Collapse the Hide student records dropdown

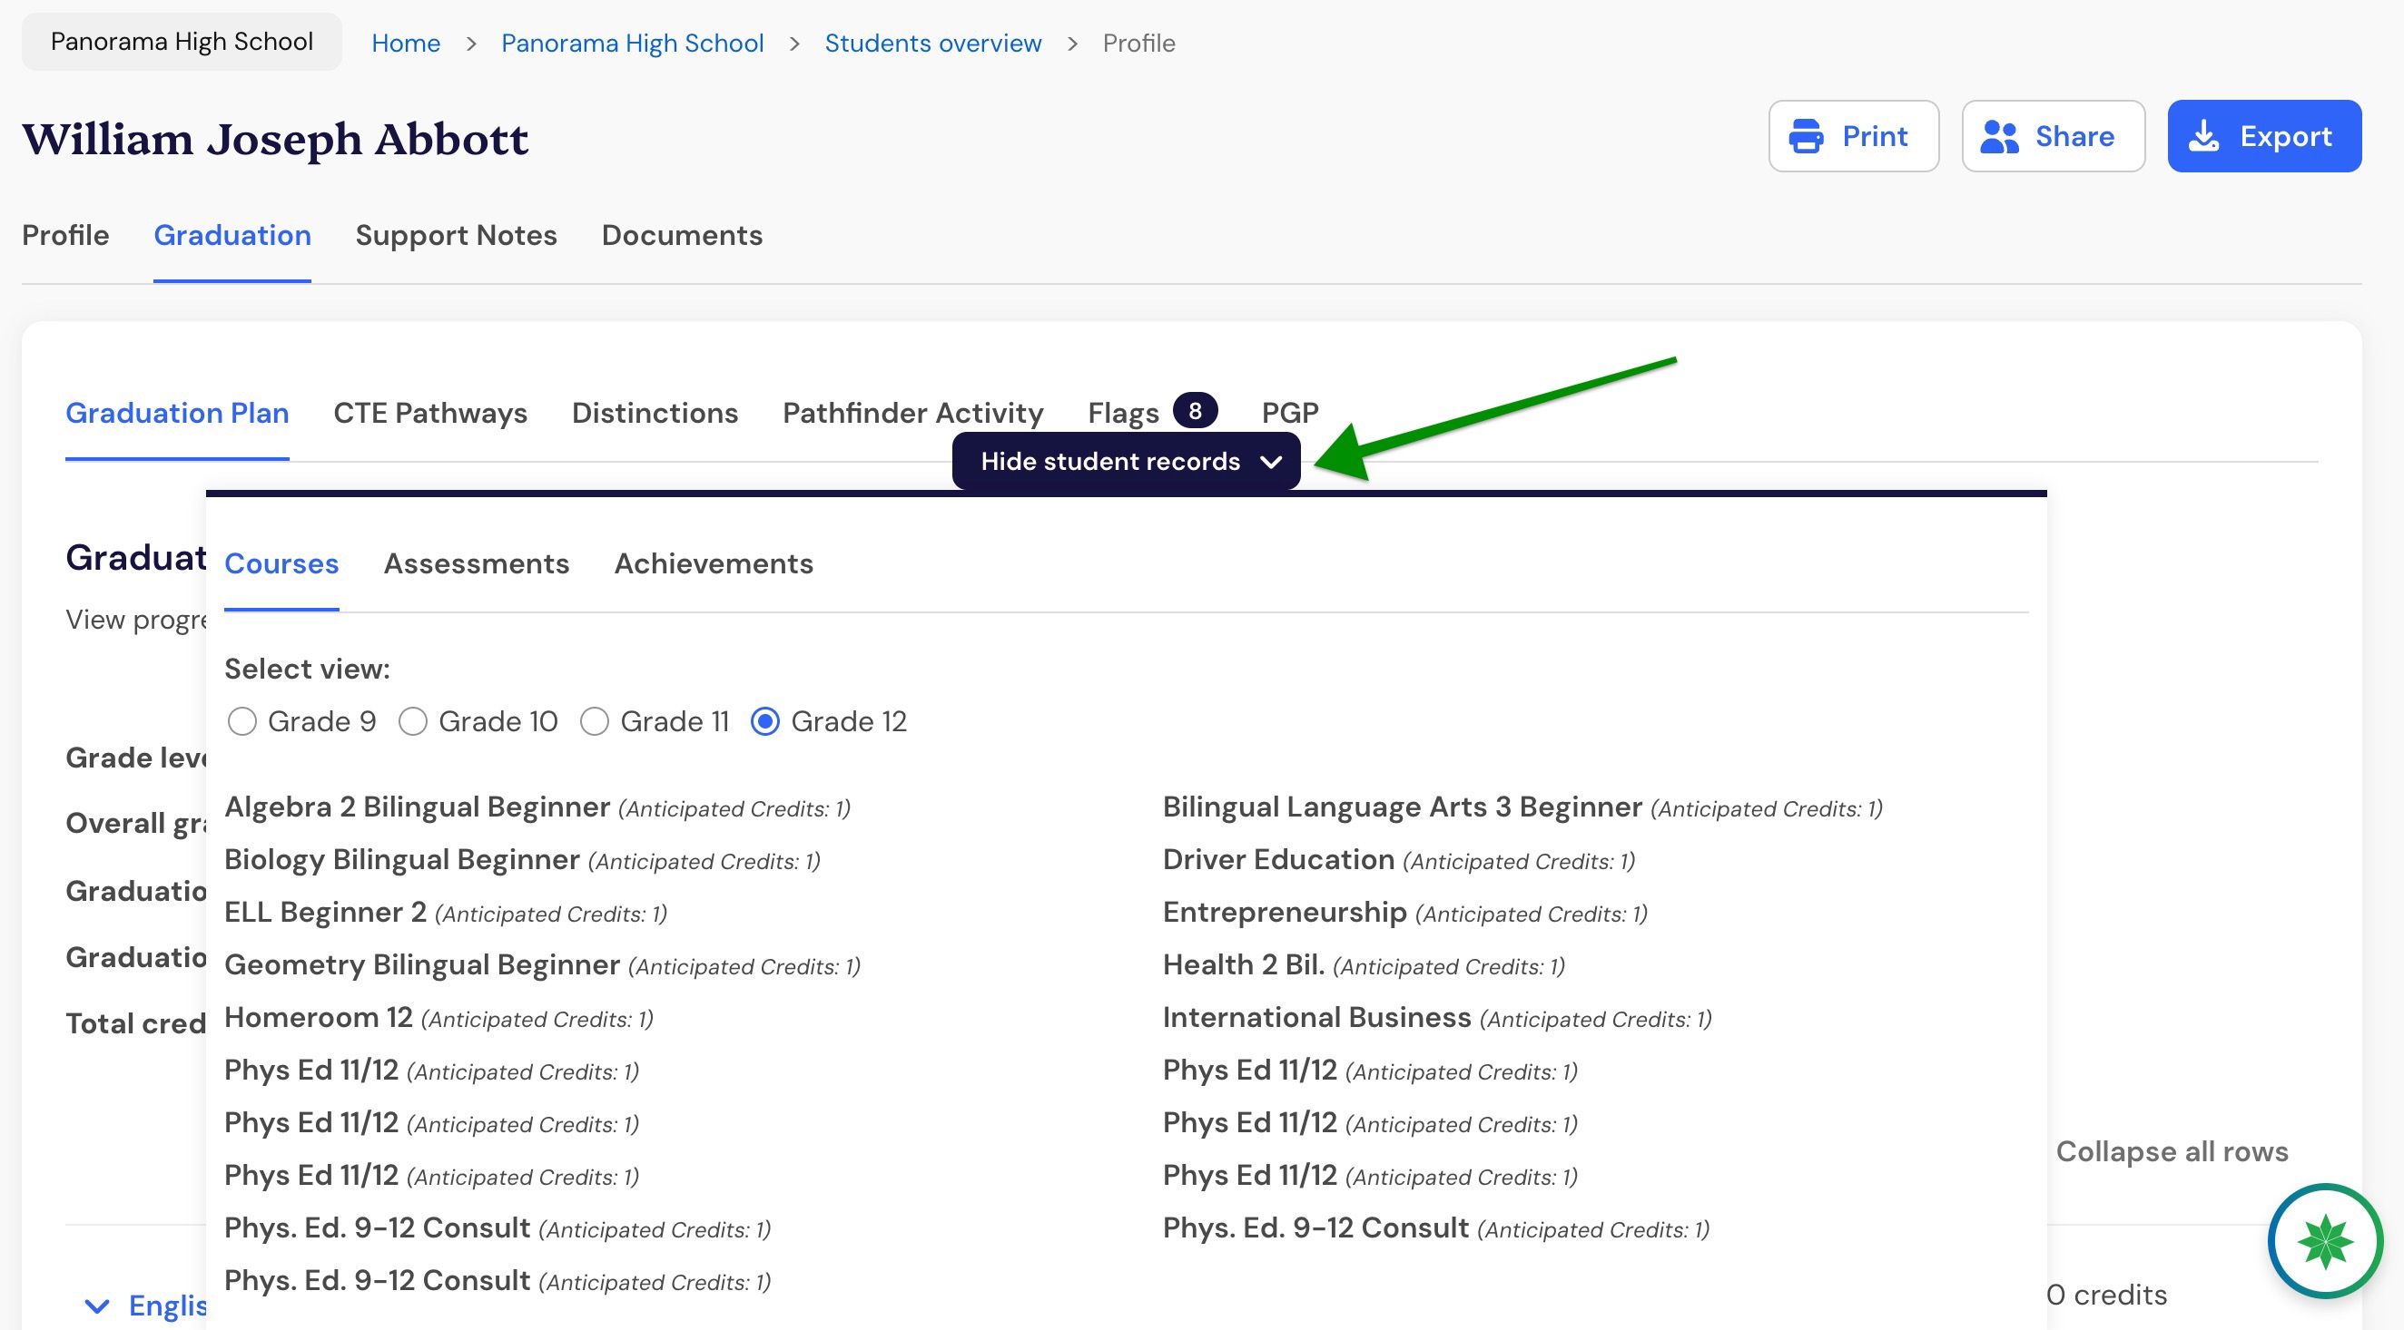tap(1126, 461)
